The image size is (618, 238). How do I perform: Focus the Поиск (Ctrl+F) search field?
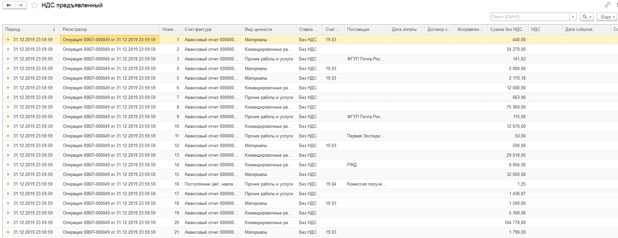coord(530,17)
